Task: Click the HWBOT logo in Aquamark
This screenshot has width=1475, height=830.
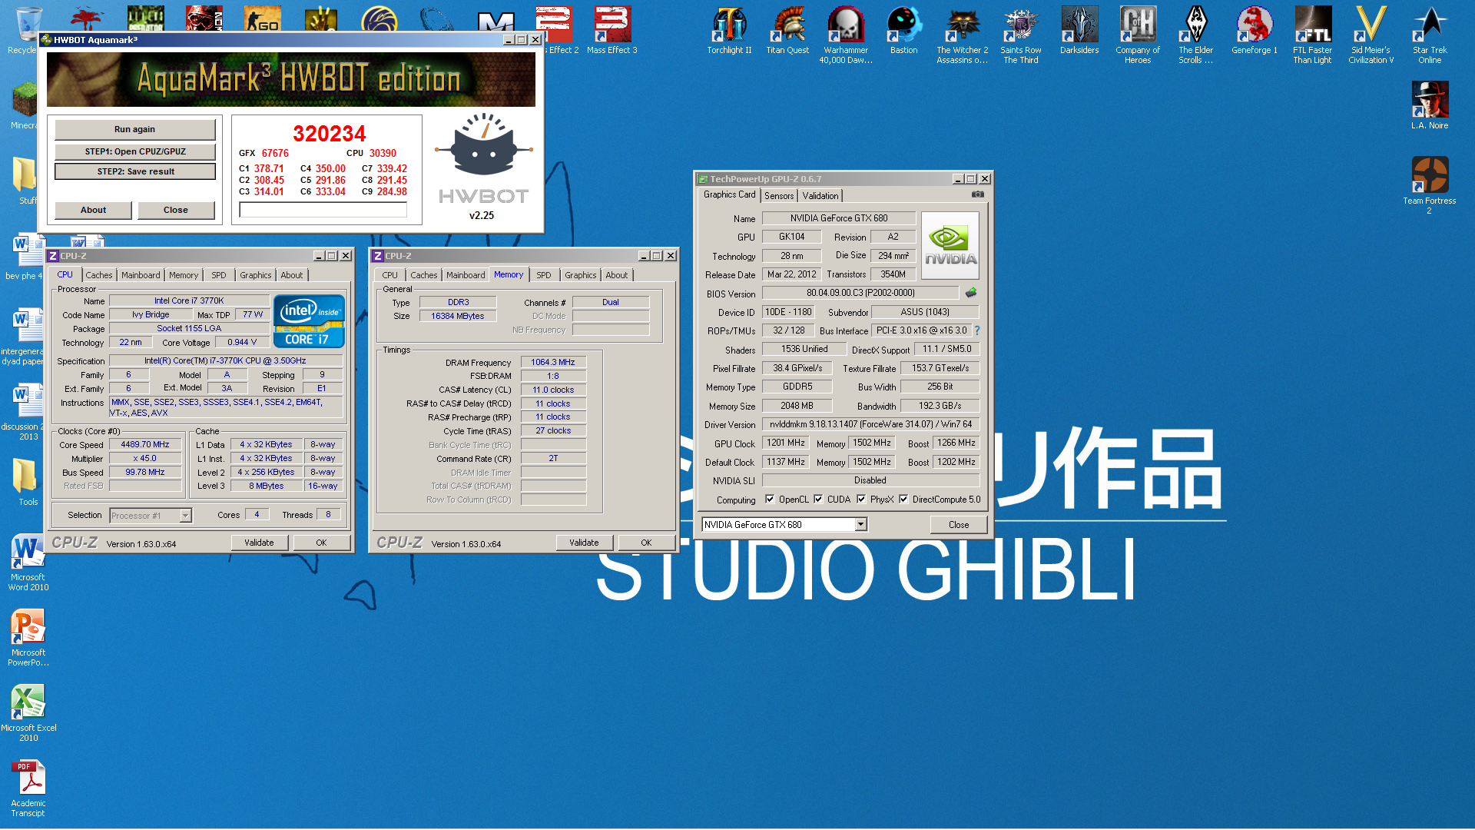Action: pyautogui.click(x=483, y=160)
